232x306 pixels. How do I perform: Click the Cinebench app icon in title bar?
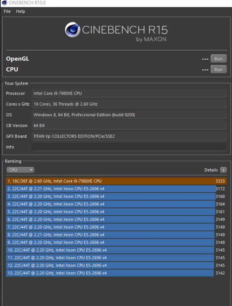[4, 3]
